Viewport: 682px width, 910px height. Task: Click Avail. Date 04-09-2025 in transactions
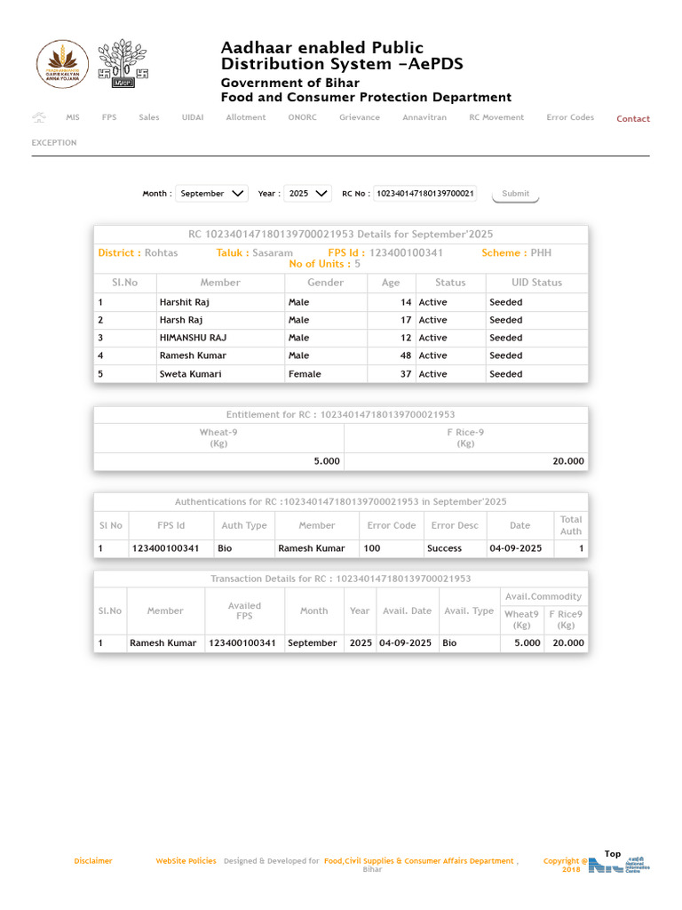click(x=405, y=643)
